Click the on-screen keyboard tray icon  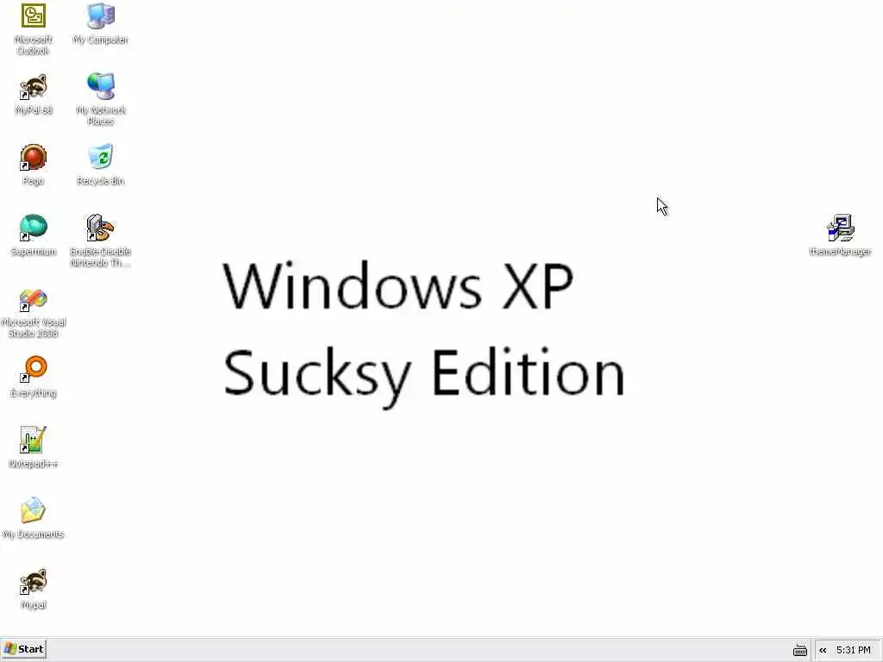(799, 650)
